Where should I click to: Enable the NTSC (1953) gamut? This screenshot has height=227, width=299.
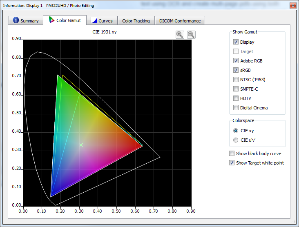pyautogui.click(x=236, y=80)
